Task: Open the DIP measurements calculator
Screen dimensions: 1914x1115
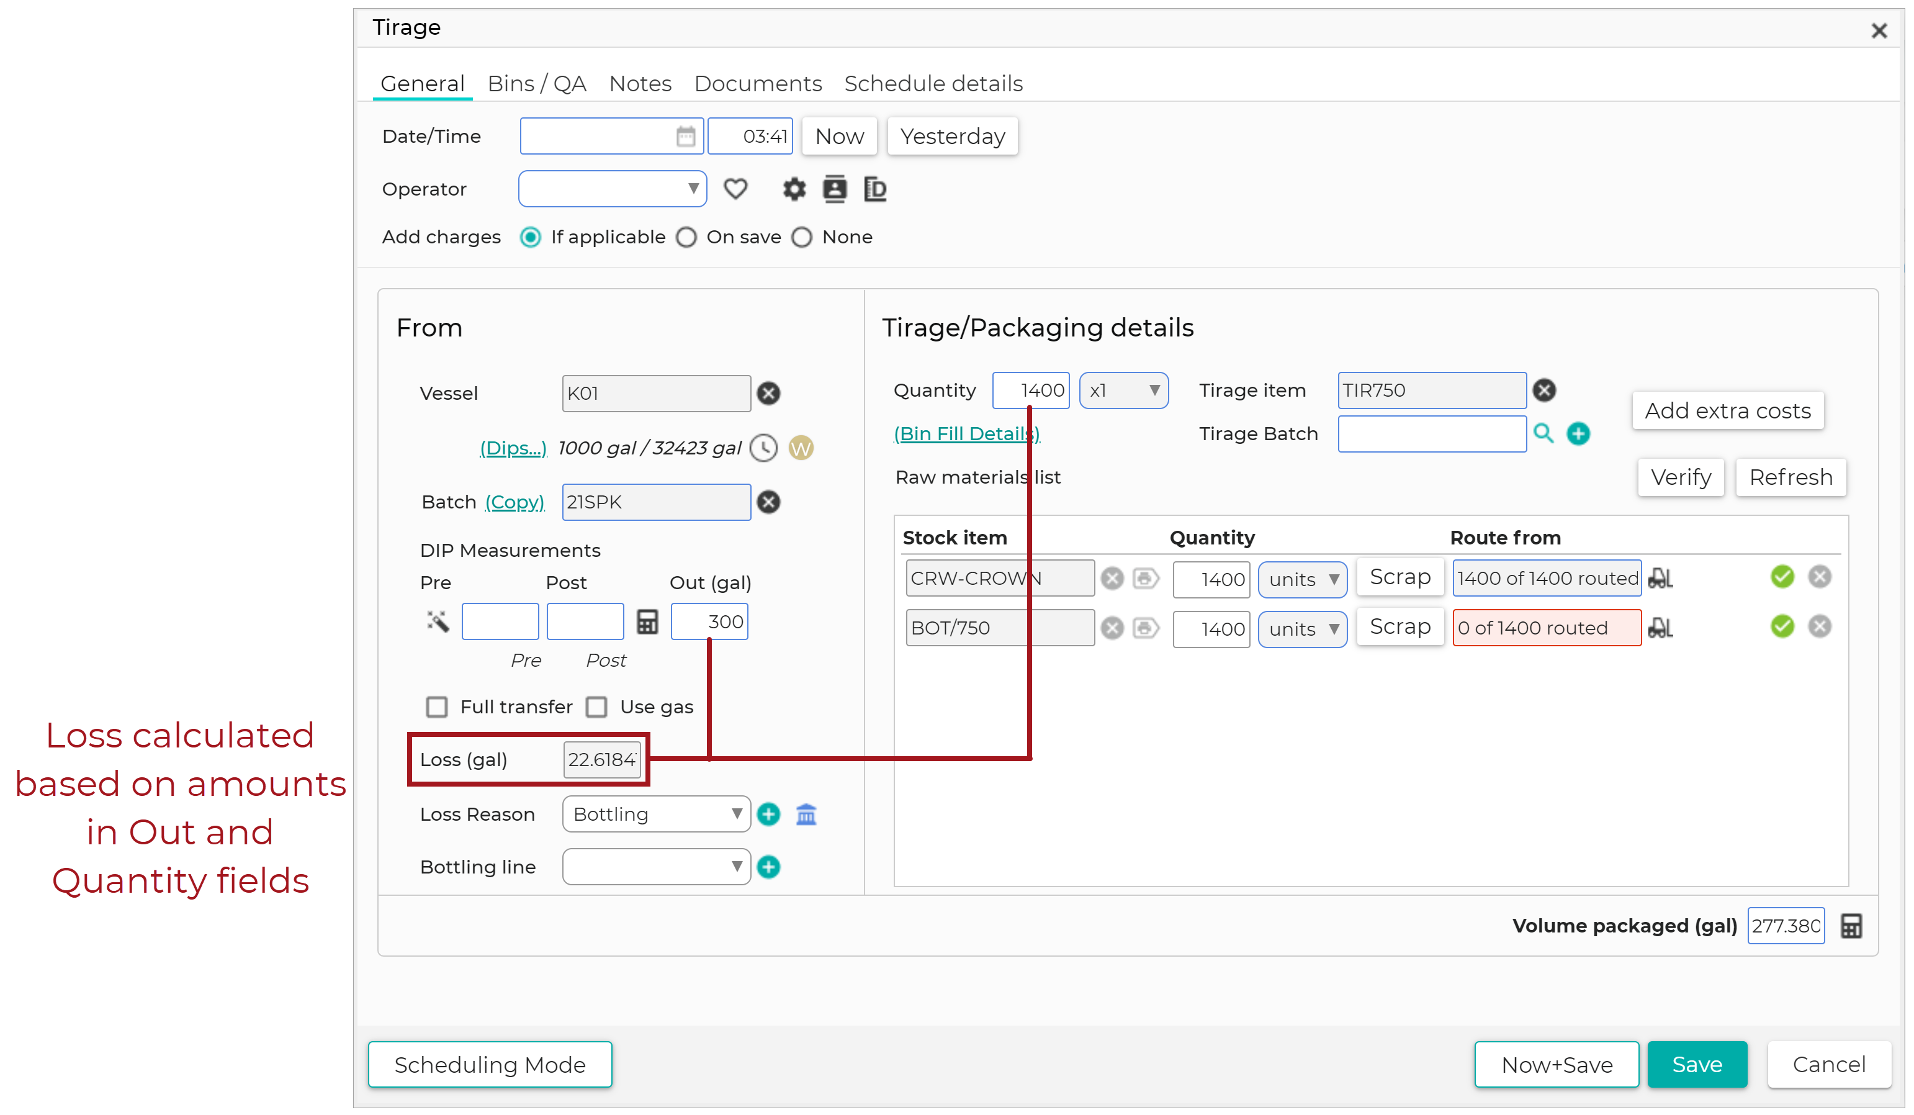Action: tap(647, 622)
